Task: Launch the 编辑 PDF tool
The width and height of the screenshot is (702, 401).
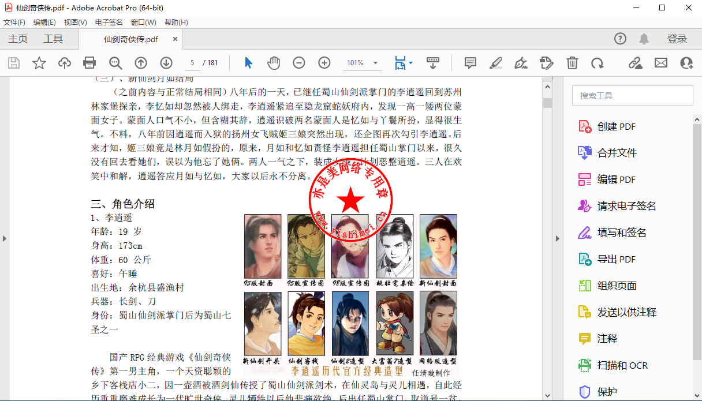Action: tap(616, 179)
